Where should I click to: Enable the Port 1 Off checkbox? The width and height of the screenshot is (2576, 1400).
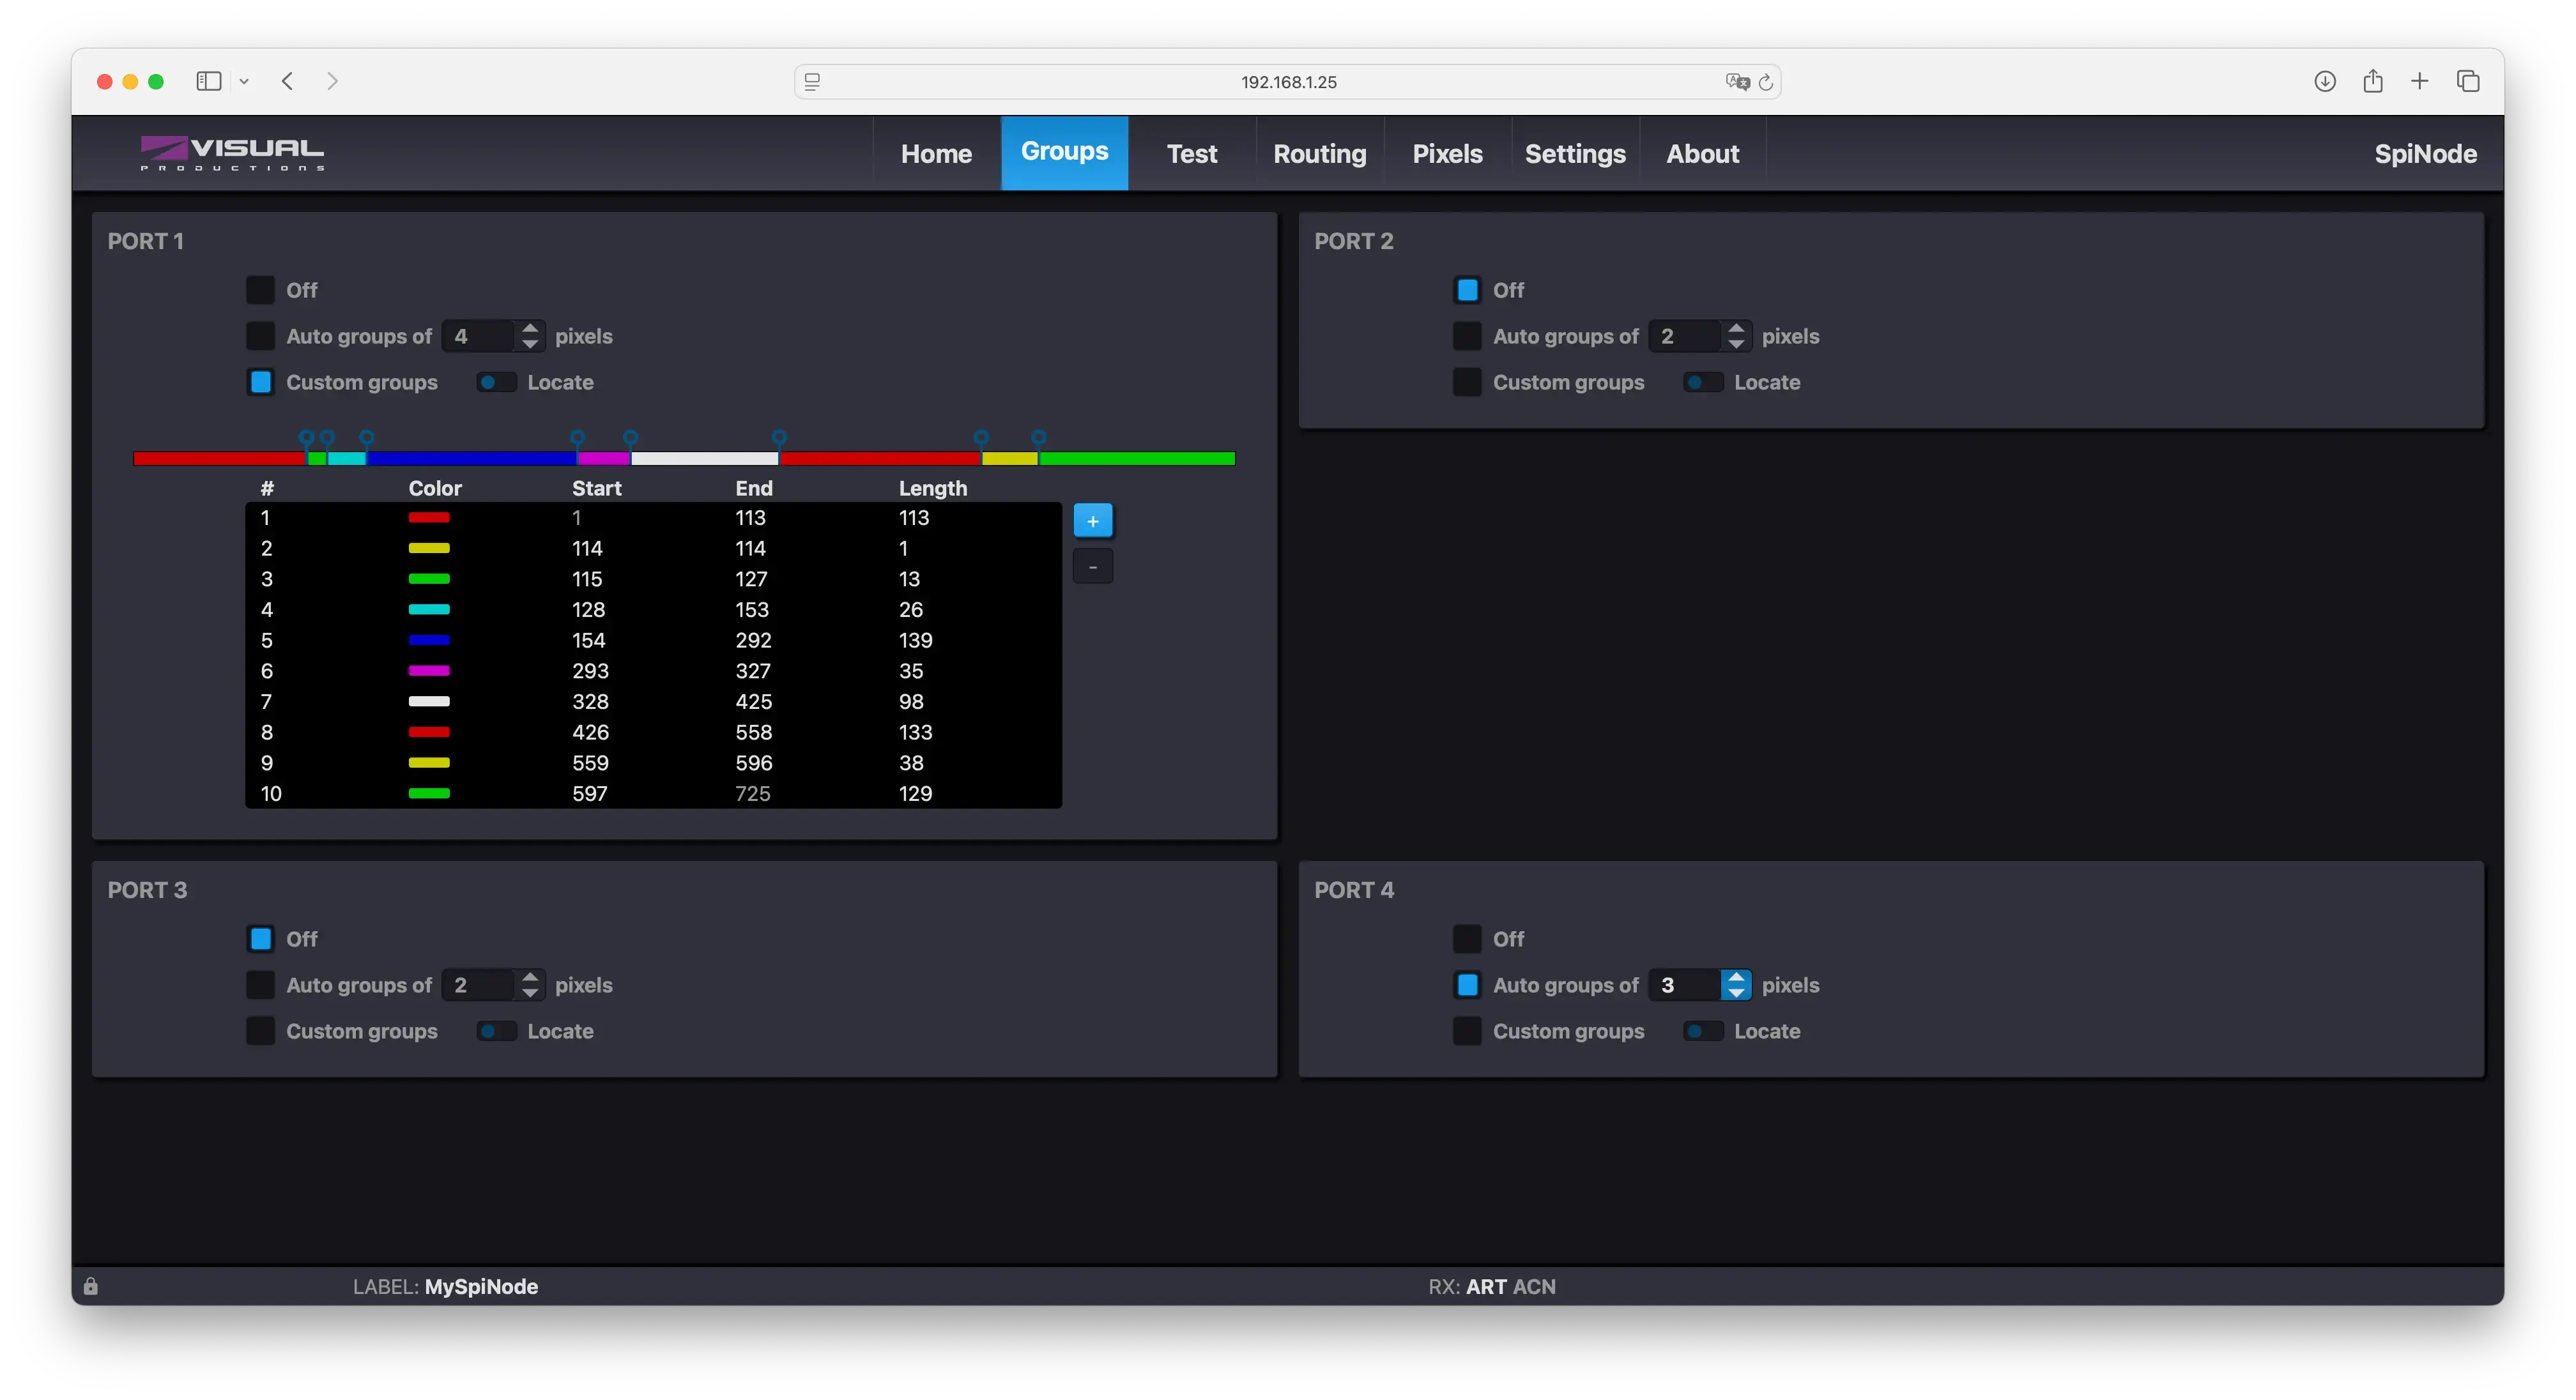[260, 290]
